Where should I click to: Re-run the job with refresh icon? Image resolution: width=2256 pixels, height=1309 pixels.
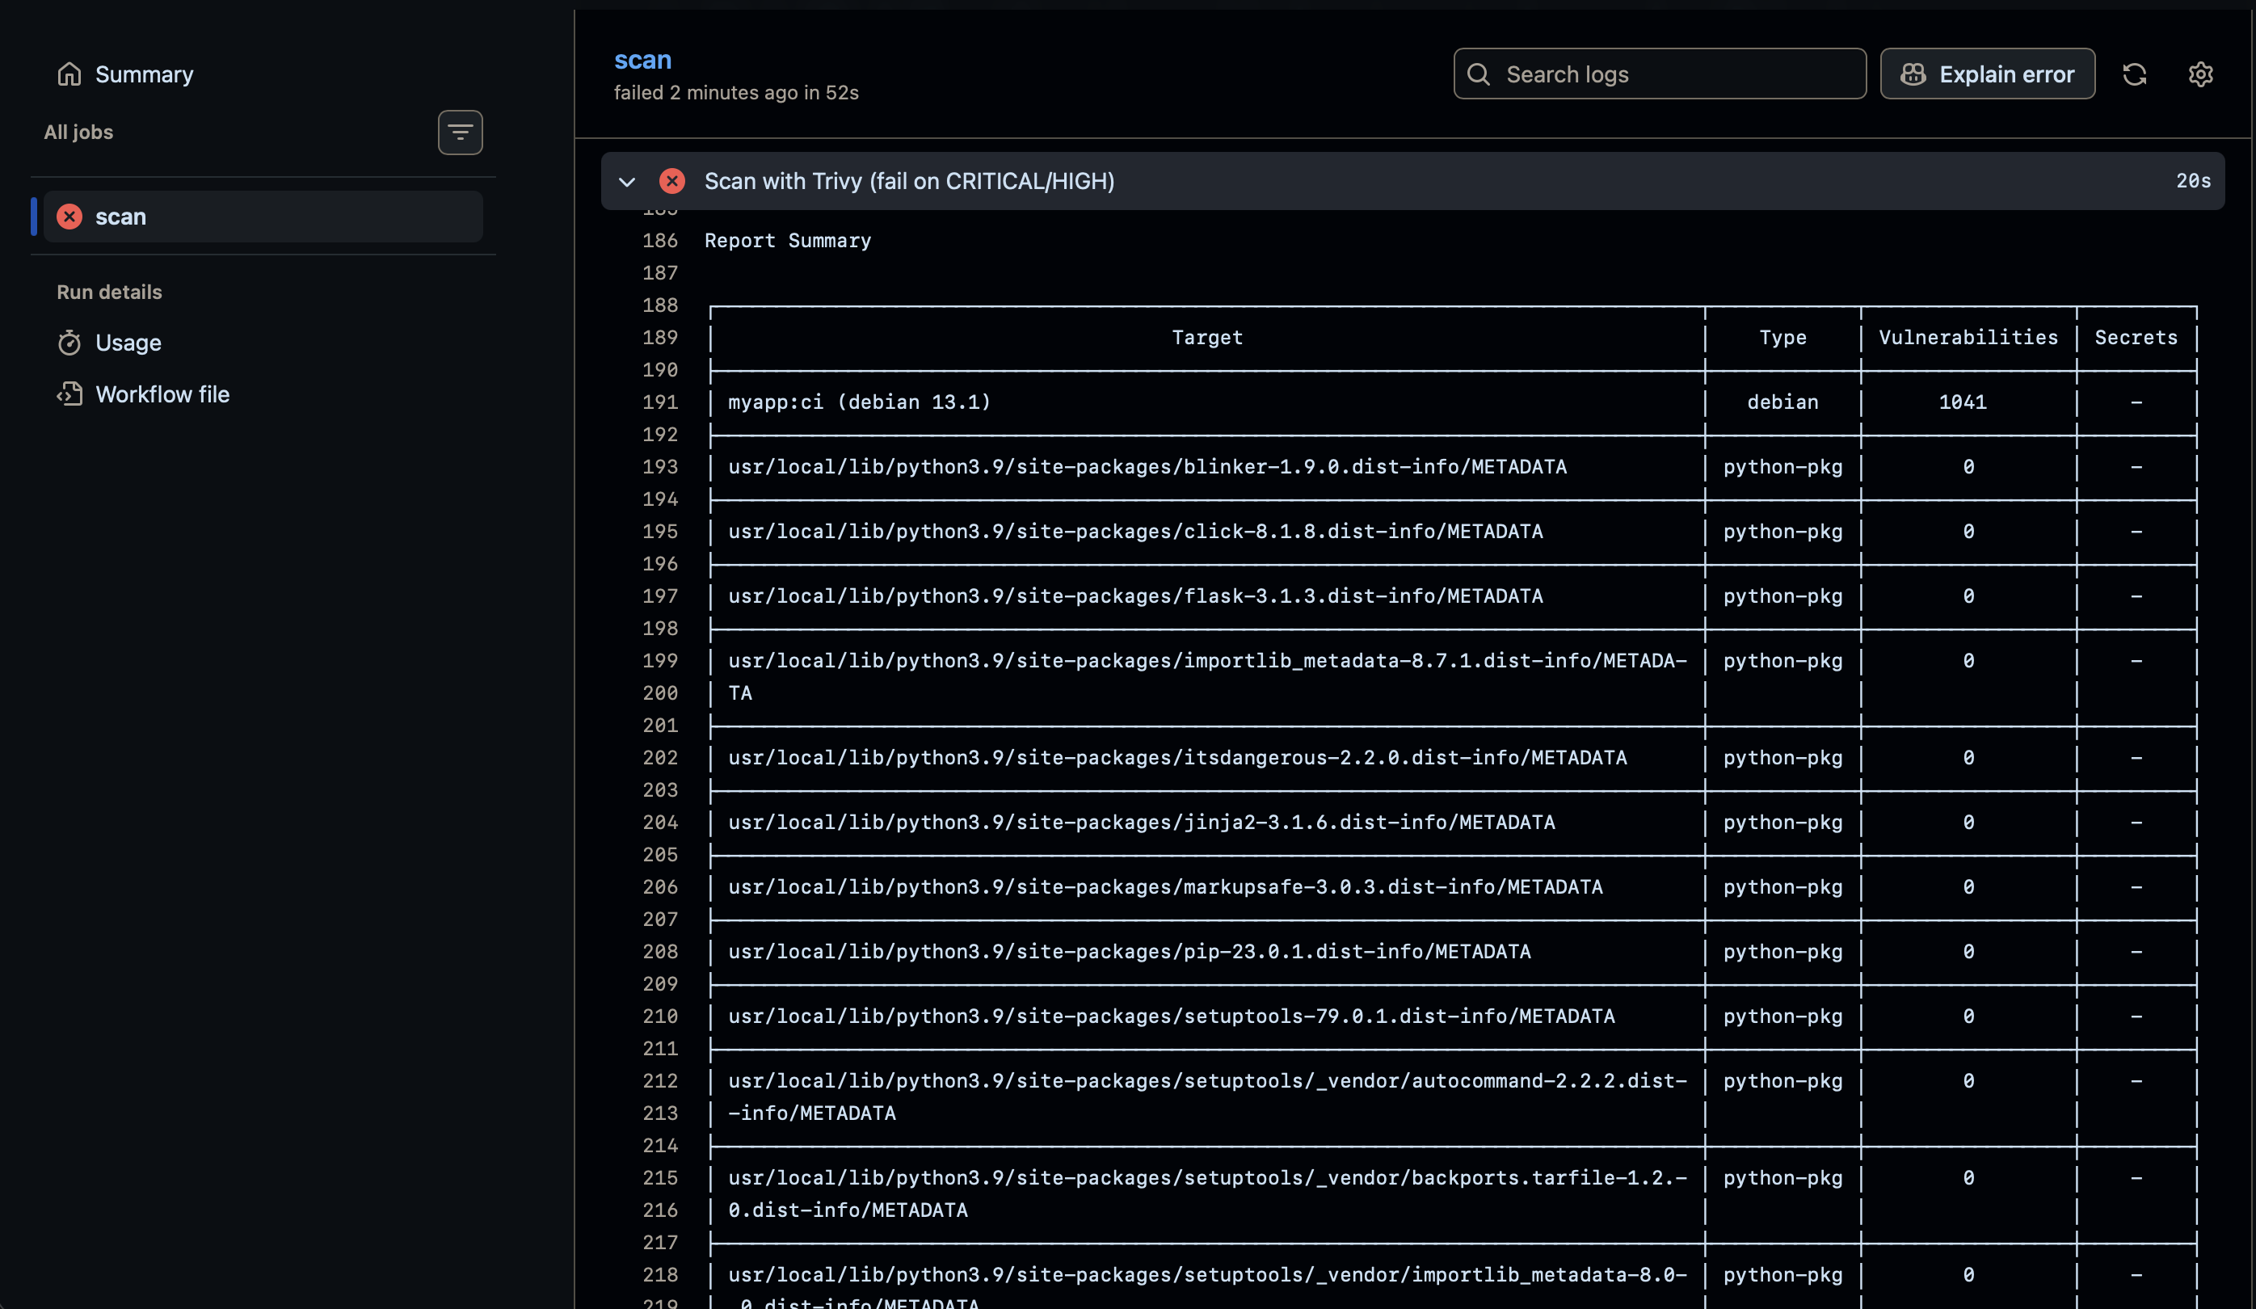pos(2134,74)
